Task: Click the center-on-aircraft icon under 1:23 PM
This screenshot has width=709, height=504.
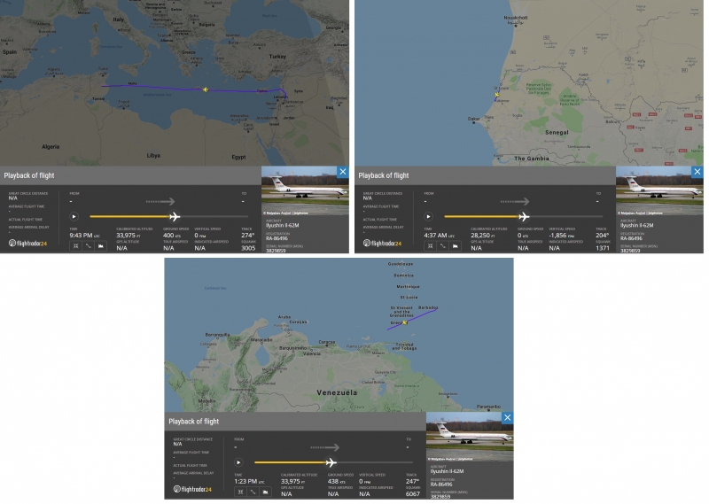Action: coord(239,492)
